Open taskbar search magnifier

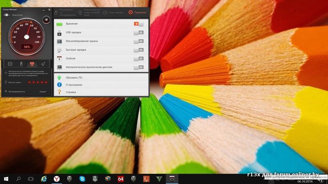coord(18,179)
